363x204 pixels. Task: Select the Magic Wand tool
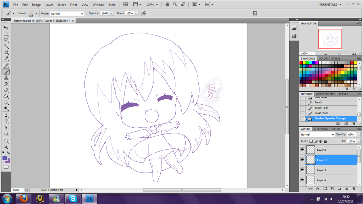[6, 46]
